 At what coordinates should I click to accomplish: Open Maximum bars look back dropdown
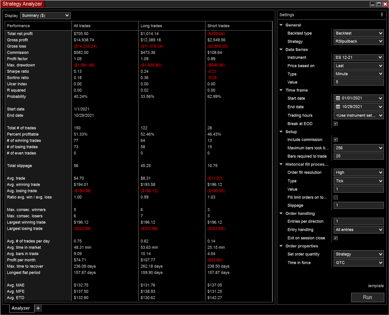(359, 148)
